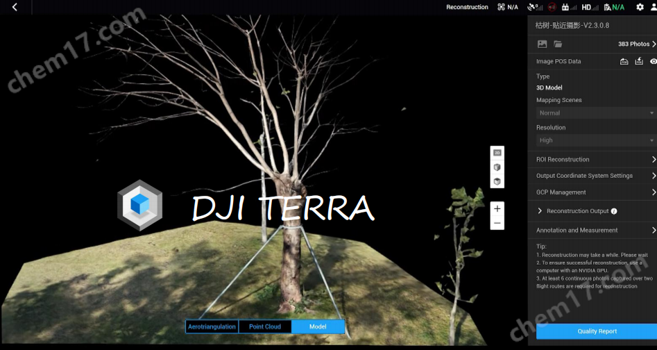Click the add photos image icon
Image resolution: width=657 pixels, height=350 pixels.
[543, 44]
